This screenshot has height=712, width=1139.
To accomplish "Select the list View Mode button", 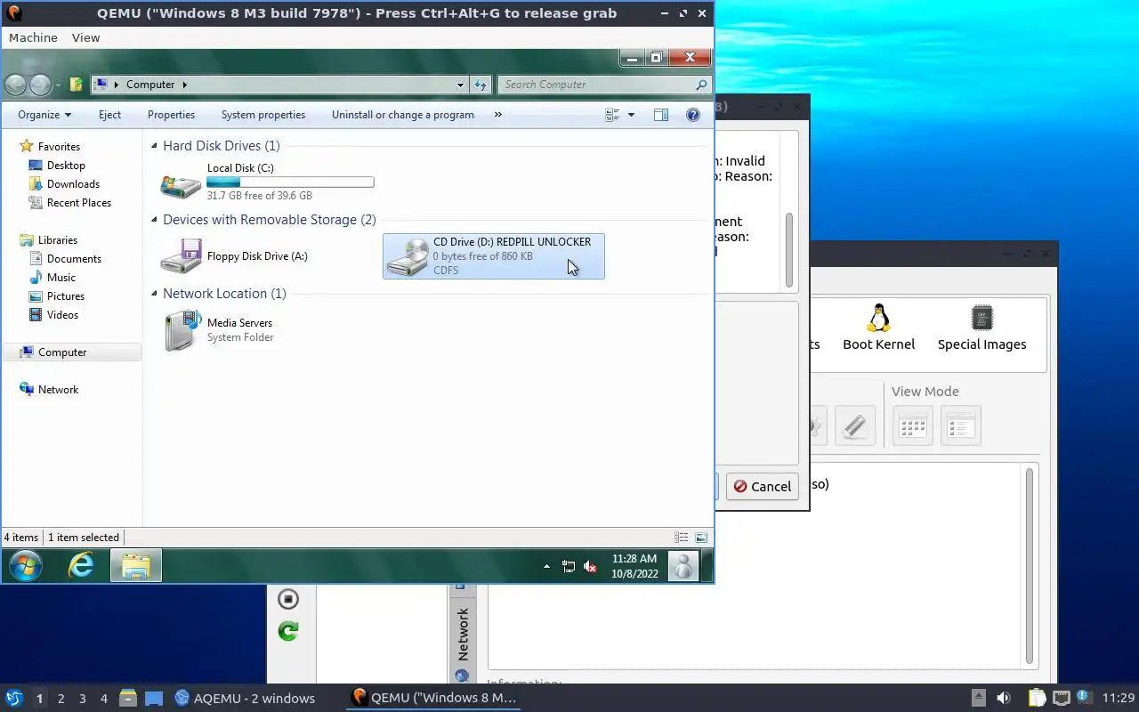I will pos(960,425).
